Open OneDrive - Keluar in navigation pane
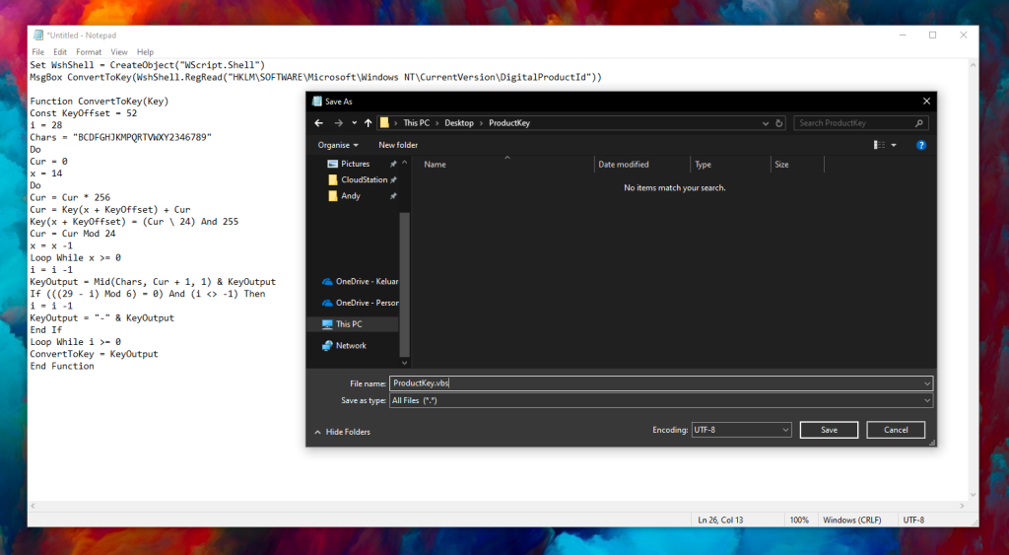The width and height of the screenshot is (1009, 555). tap(361, 281)
